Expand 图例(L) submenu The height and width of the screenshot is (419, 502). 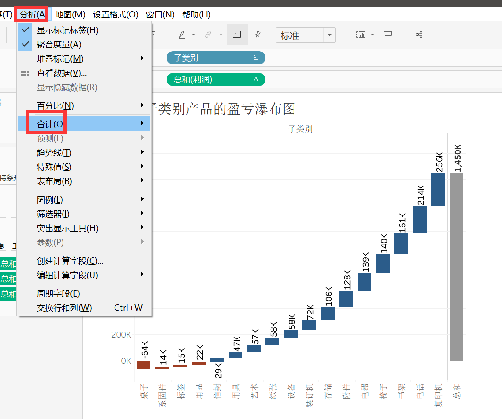coord(84,199)
